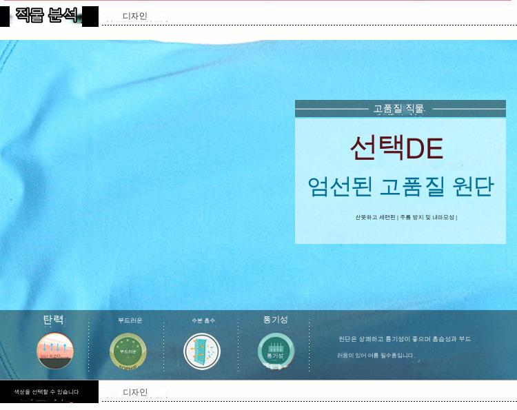Click the top 디자인 label
The image size is (517, 410).
[x=135, y=16]
